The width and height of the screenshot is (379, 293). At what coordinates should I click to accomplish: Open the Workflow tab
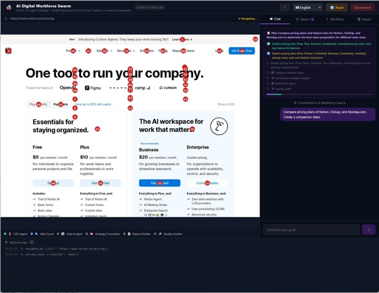click(335, 19)
